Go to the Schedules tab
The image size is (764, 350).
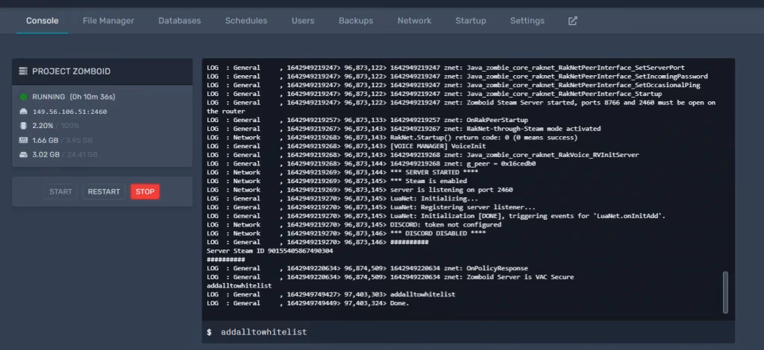point(246,21)
